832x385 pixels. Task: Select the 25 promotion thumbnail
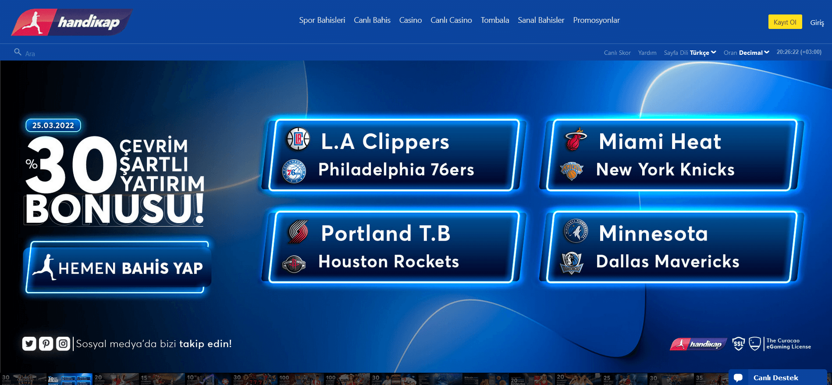click(624, 379)
